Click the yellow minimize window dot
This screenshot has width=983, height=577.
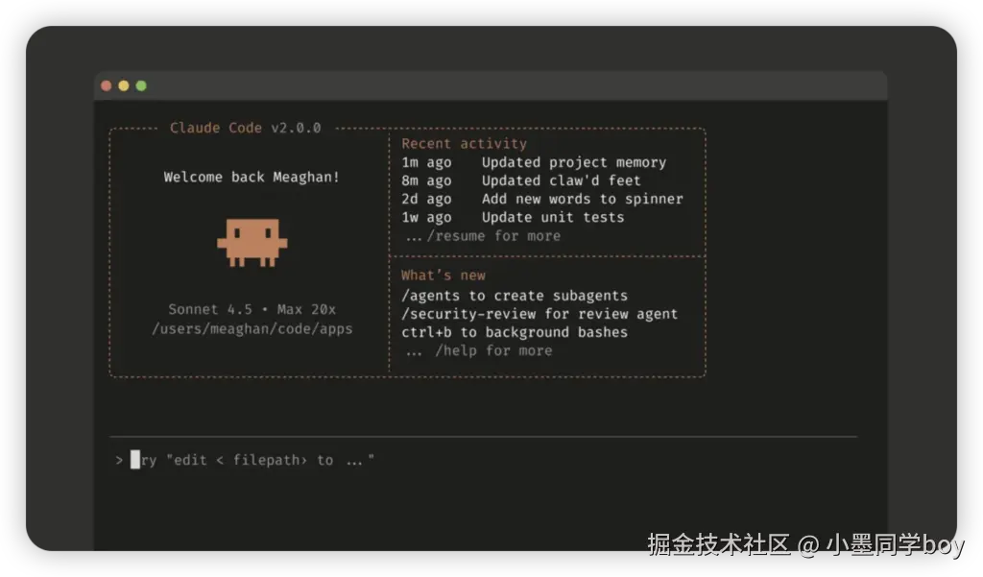(124, 85)
